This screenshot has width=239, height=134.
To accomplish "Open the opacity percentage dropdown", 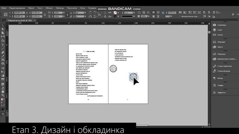I will 149,16.
